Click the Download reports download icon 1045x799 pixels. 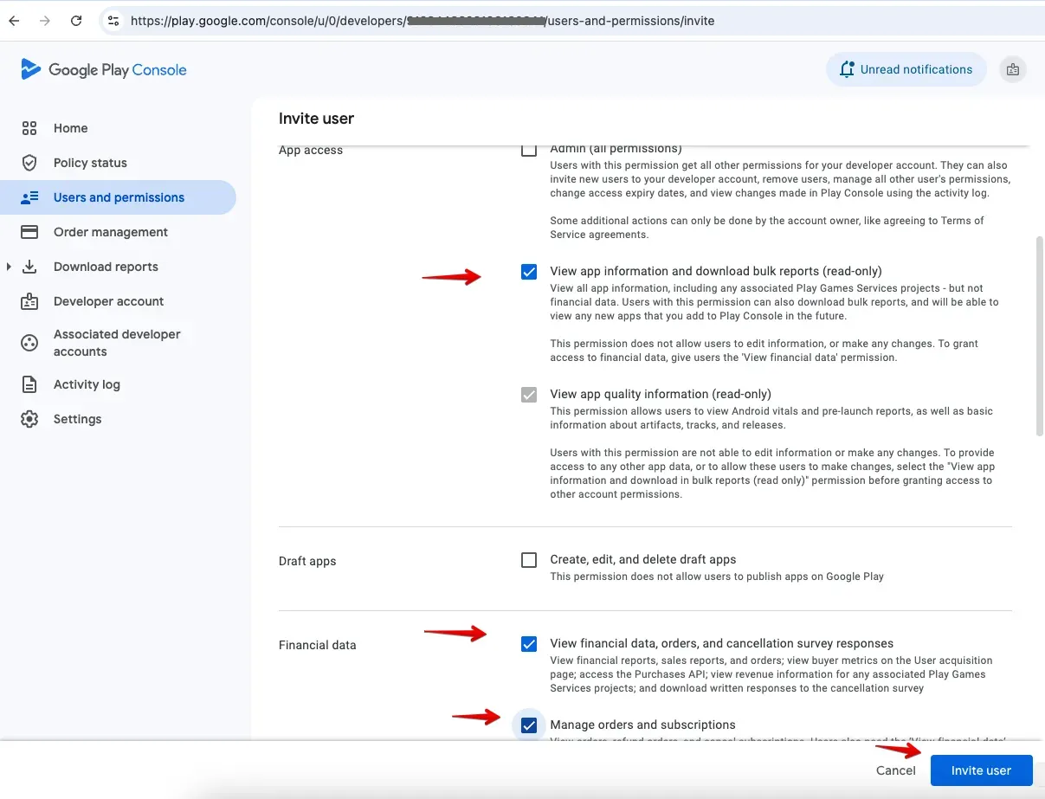pos(29,267)
